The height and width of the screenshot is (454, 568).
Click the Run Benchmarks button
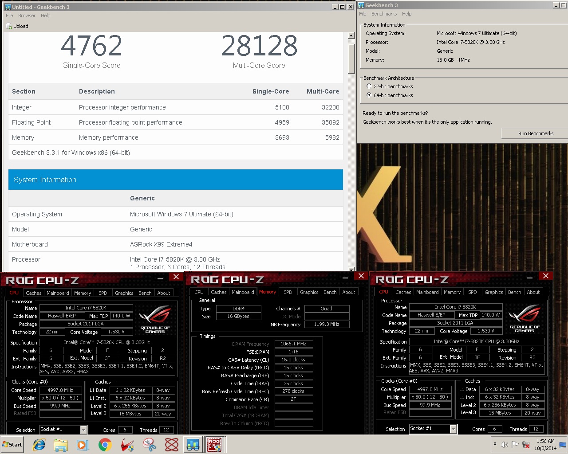tap(536, 133)
